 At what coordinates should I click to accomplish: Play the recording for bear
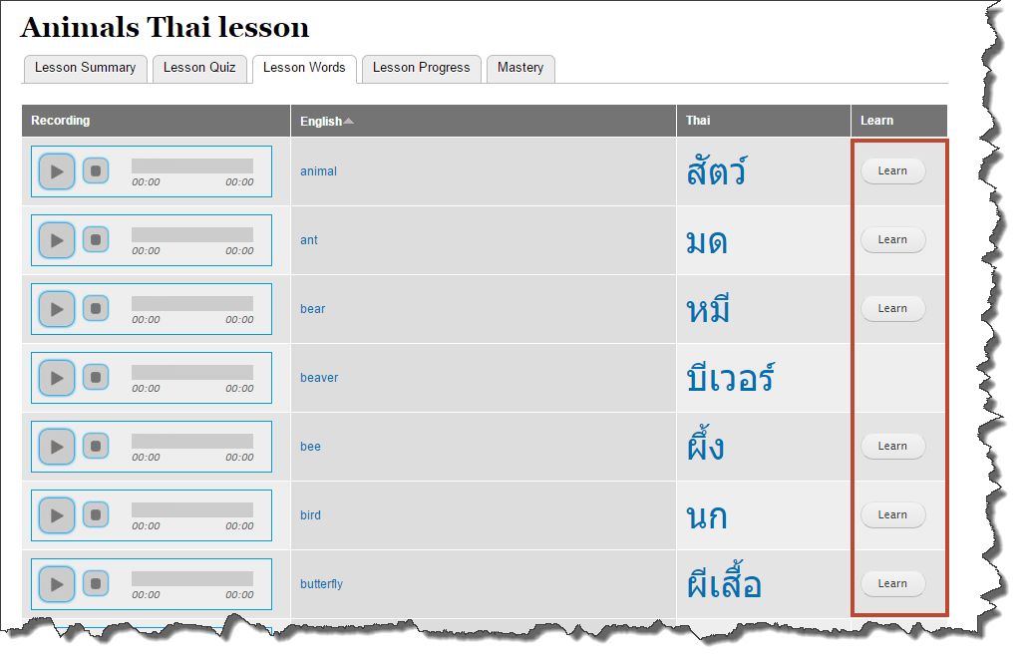[57, 309]
